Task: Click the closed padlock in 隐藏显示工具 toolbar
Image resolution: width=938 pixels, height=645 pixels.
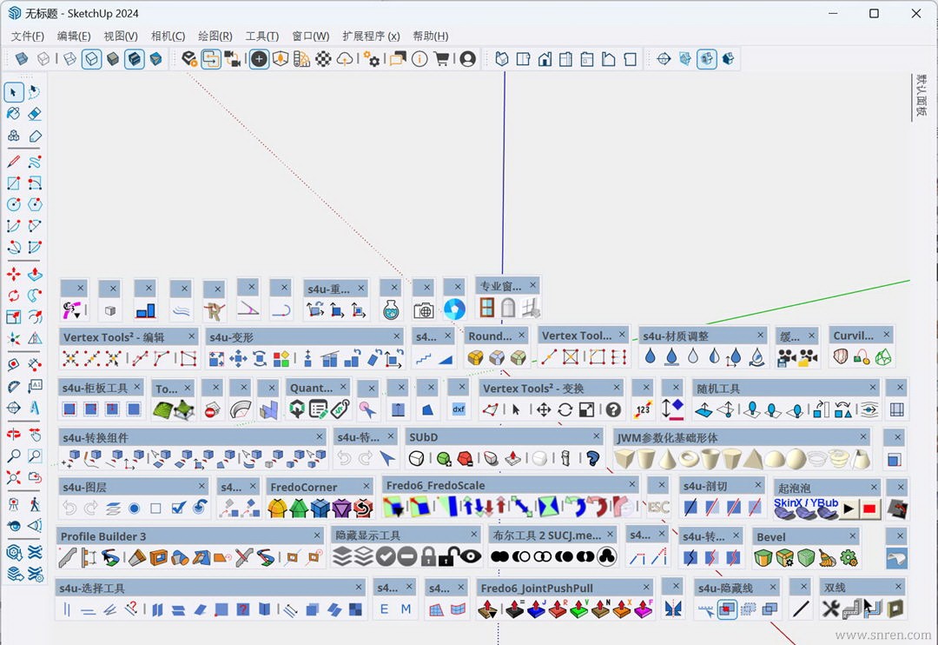Action: pyautogui.click(x=428, y=556)
